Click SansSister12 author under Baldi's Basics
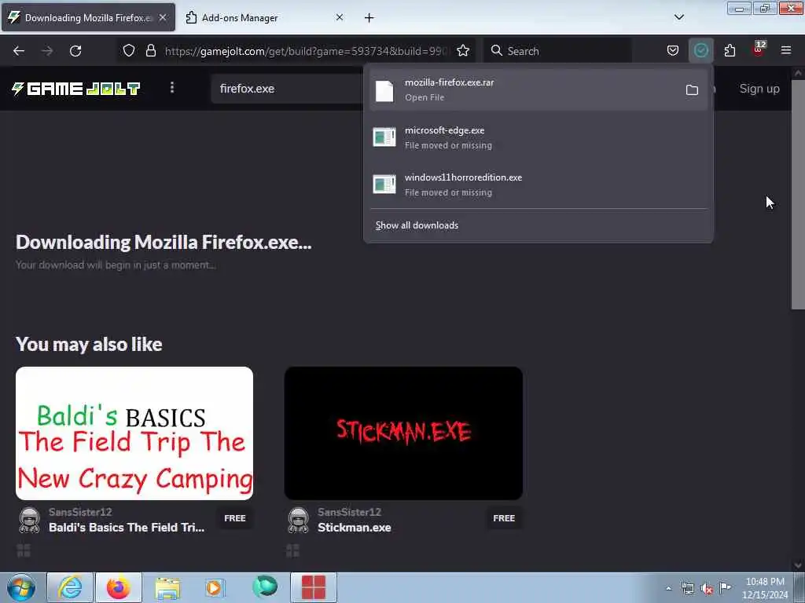Viewport: 805px width, 603px height. click(x=80, y=512)
